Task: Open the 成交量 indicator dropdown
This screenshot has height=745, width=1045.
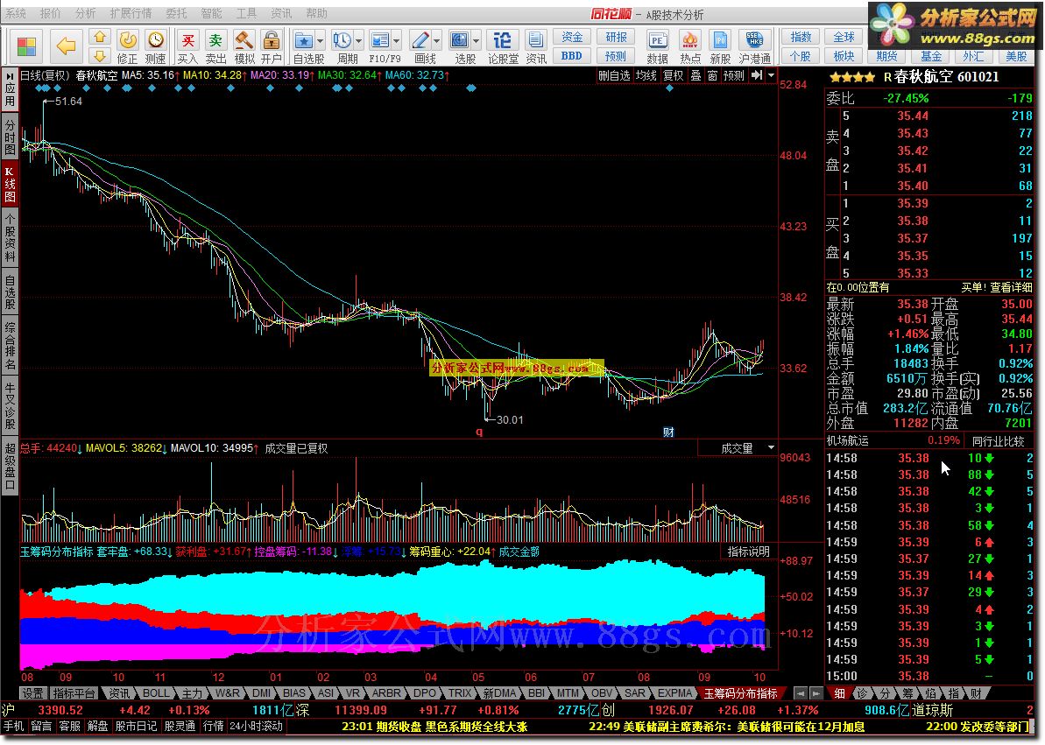Action: (738, 448)
